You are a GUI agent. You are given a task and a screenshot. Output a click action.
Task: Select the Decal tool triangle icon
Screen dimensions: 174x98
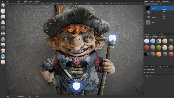3,22
